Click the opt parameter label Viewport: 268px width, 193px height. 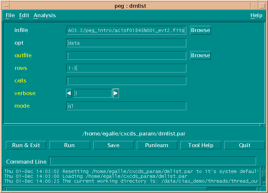point(19,43)
